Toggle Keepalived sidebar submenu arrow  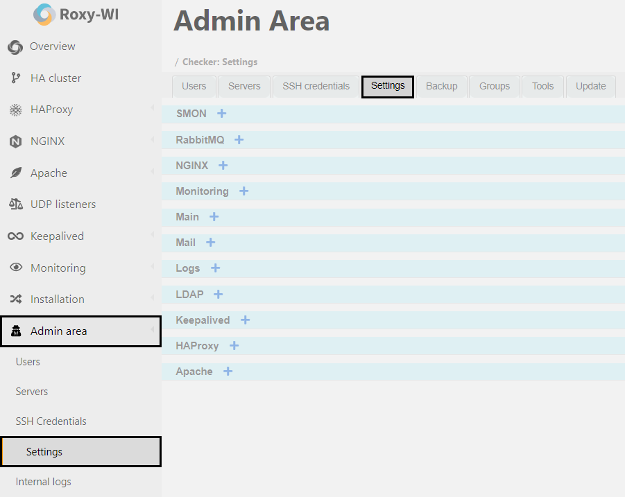[x=153, y=234]
